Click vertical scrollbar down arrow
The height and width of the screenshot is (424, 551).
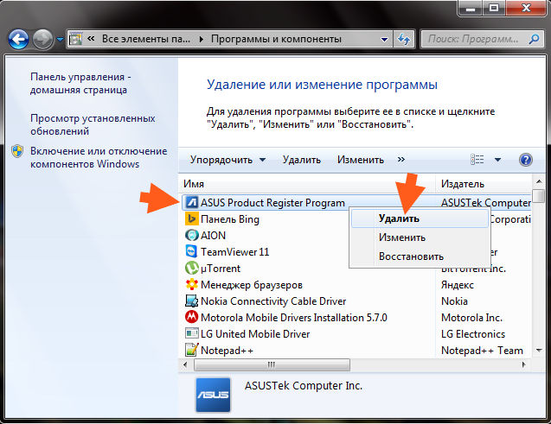click(539, 351)
